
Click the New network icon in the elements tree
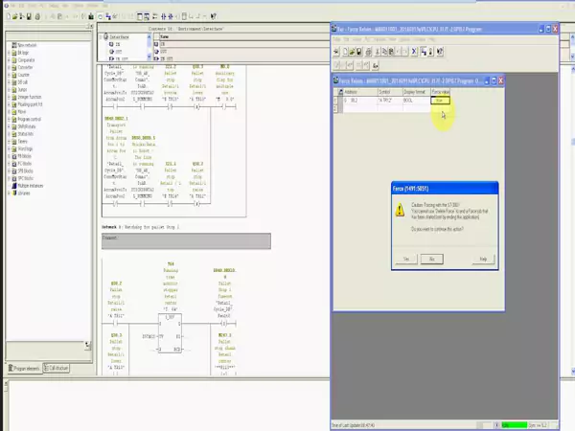[x=14, y=45]
